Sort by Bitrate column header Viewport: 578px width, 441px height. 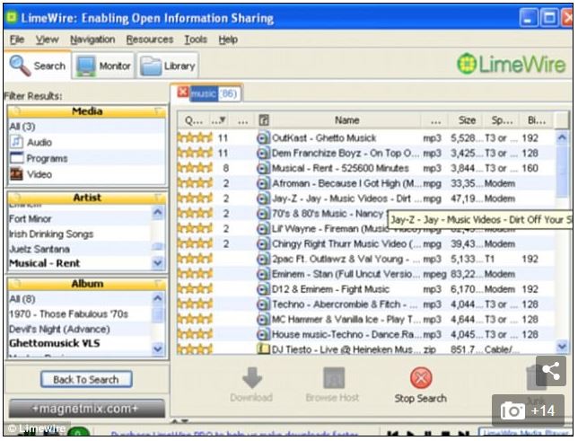[537, 120]
